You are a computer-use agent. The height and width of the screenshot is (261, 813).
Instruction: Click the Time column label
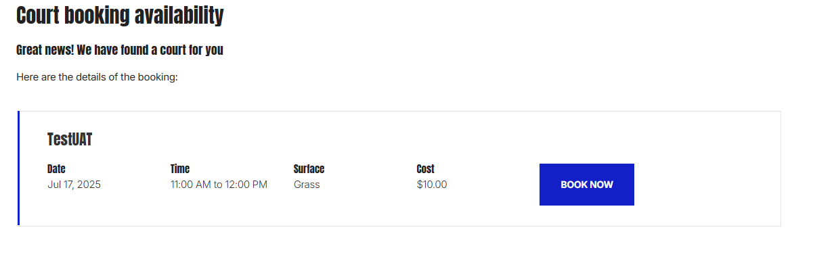(180, 169)
